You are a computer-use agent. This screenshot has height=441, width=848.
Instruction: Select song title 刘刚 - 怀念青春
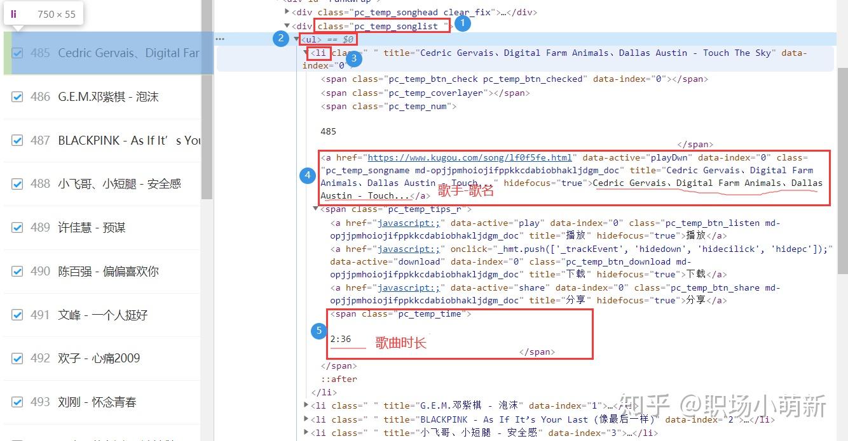(97, 402)
